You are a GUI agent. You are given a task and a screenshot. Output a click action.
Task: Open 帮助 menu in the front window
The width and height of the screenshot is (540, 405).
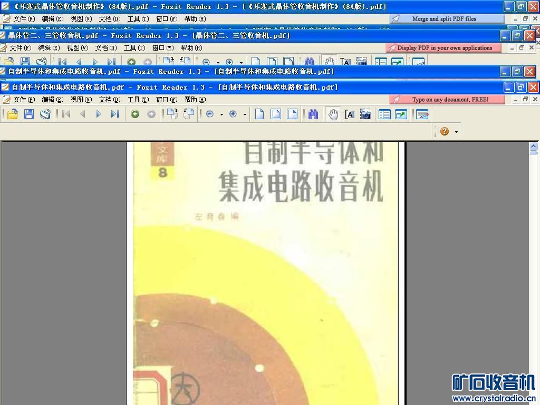point(195,100)
